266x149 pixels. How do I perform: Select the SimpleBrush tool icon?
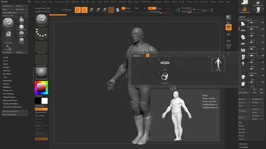[x=245, y=10]
